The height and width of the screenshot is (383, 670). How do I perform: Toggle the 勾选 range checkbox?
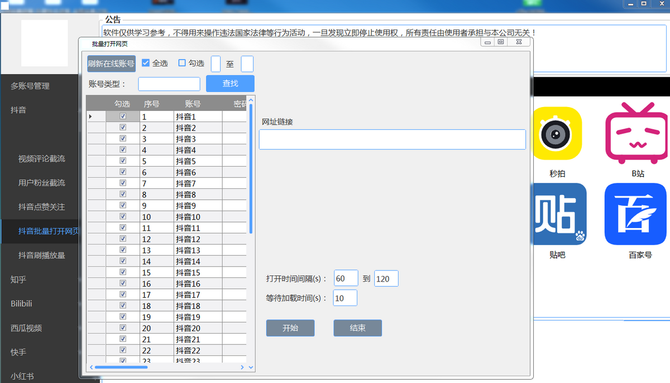tap(182, 63)
